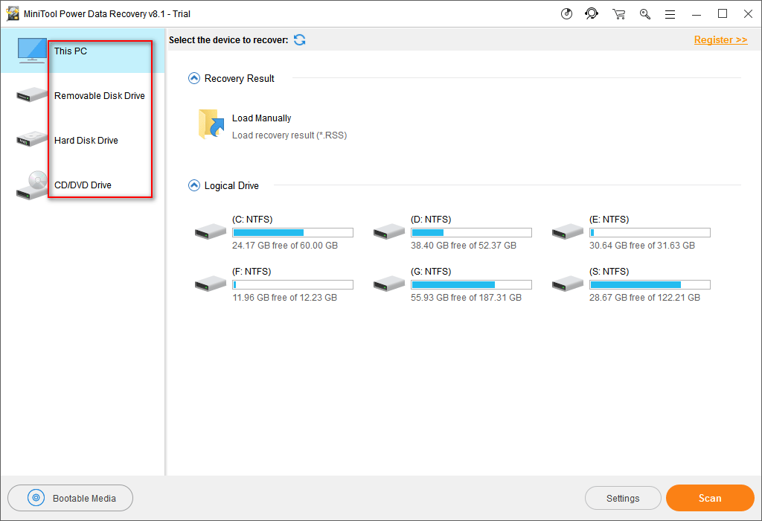Click the register key icon
The image size is (762, 521).
(644, 13)
